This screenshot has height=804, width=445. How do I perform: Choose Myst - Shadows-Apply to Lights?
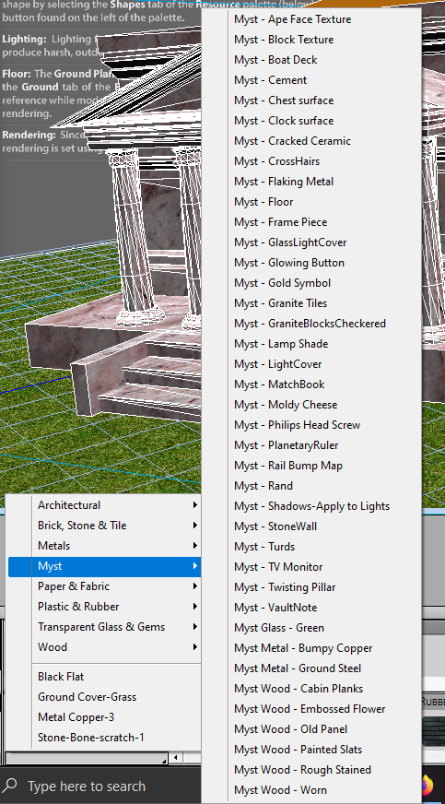311,506
